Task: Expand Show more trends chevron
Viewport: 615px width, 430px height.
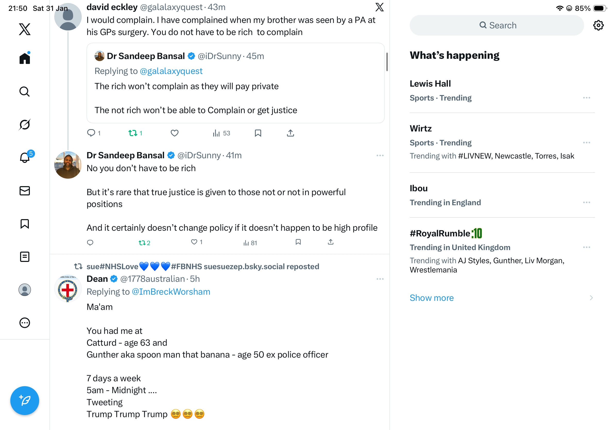Action: click(x=591, y=298)
